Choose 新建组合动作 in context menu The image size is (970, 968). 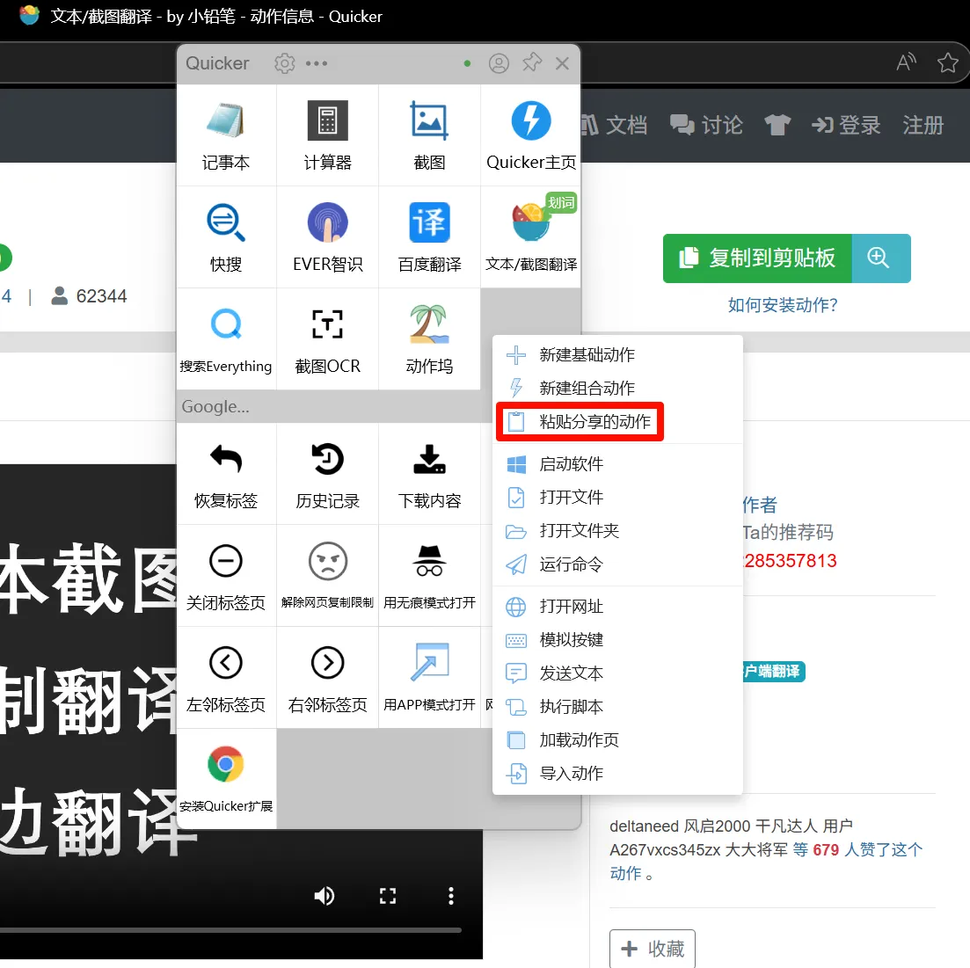click(587, 389)
